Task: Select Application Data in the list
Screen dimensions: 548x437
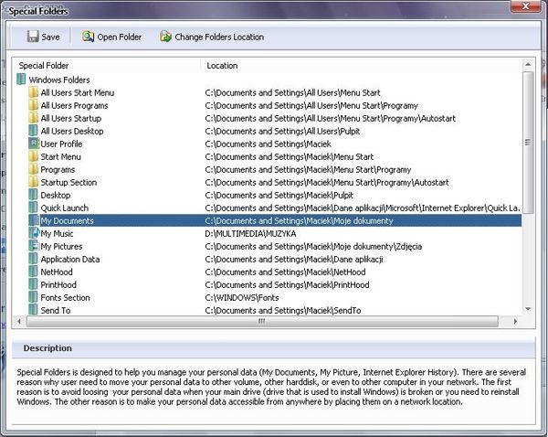Action: pyautogui.click(x=69, y=259)
